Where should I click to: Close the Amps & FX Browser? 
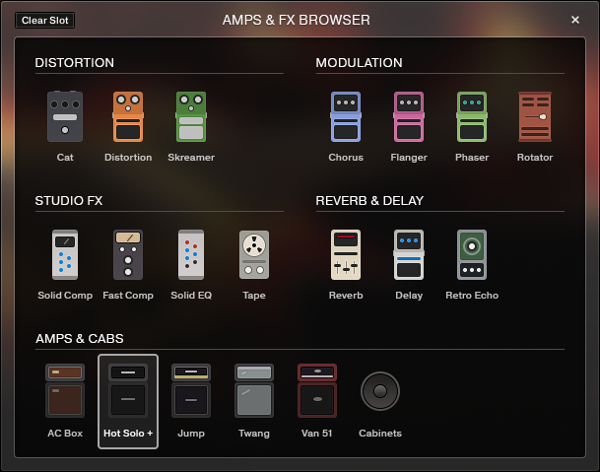[x=575, y=20]
